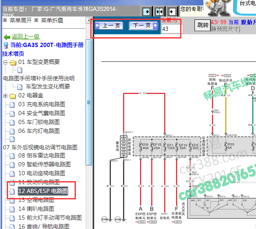Open 14 喇叭电路图
The height and width of the screenshot is (229, 256).
tap(36, 209)
